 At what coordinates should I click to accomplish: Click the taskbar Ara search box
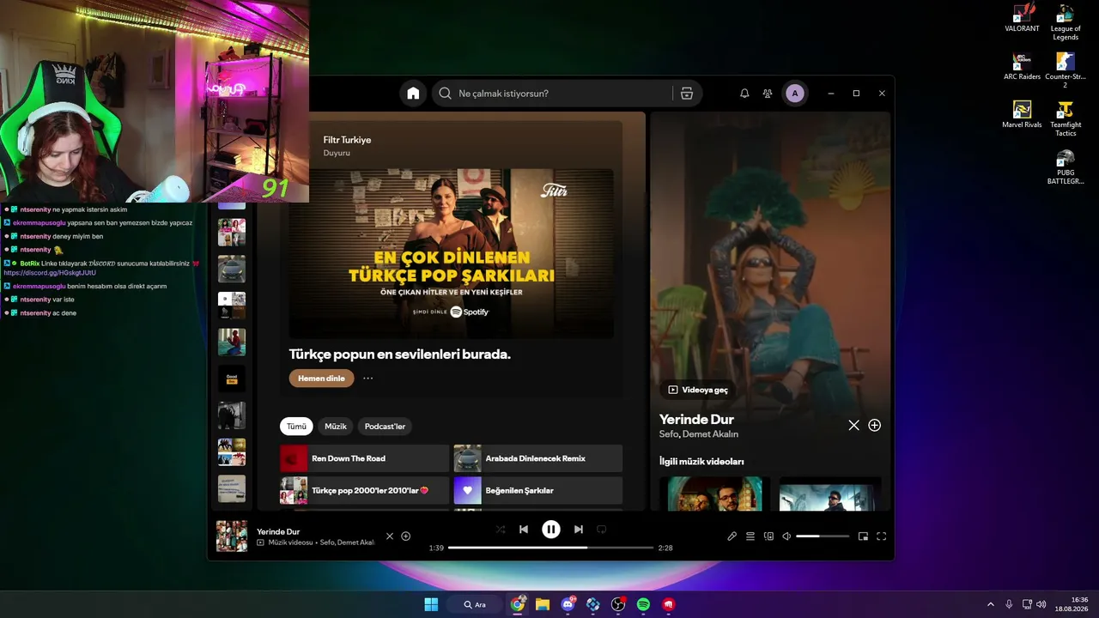[475, 604]
